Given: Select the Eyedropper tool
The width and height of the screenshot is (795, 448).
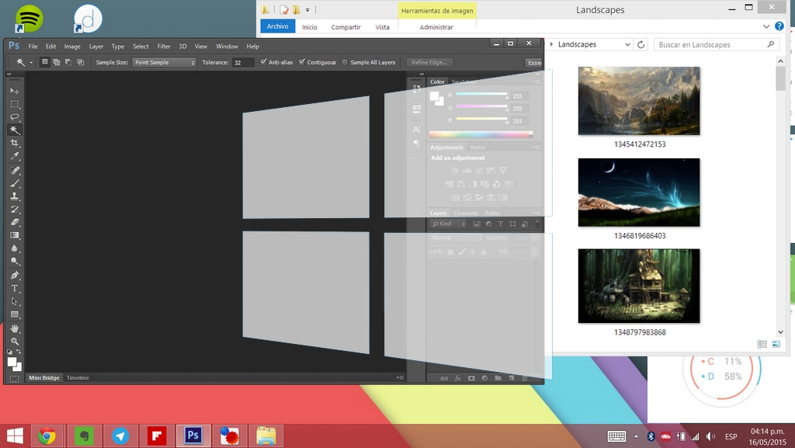Looking at the screenshot, I should [15, 157].
